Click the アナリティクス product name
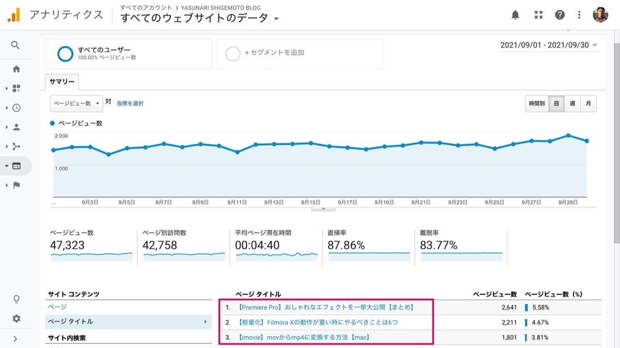Image resolution: width=620 pixels, height=348 pixels. tap(66, 14)
